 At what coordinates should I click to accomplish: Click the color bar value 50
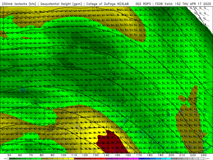point(9,155)
